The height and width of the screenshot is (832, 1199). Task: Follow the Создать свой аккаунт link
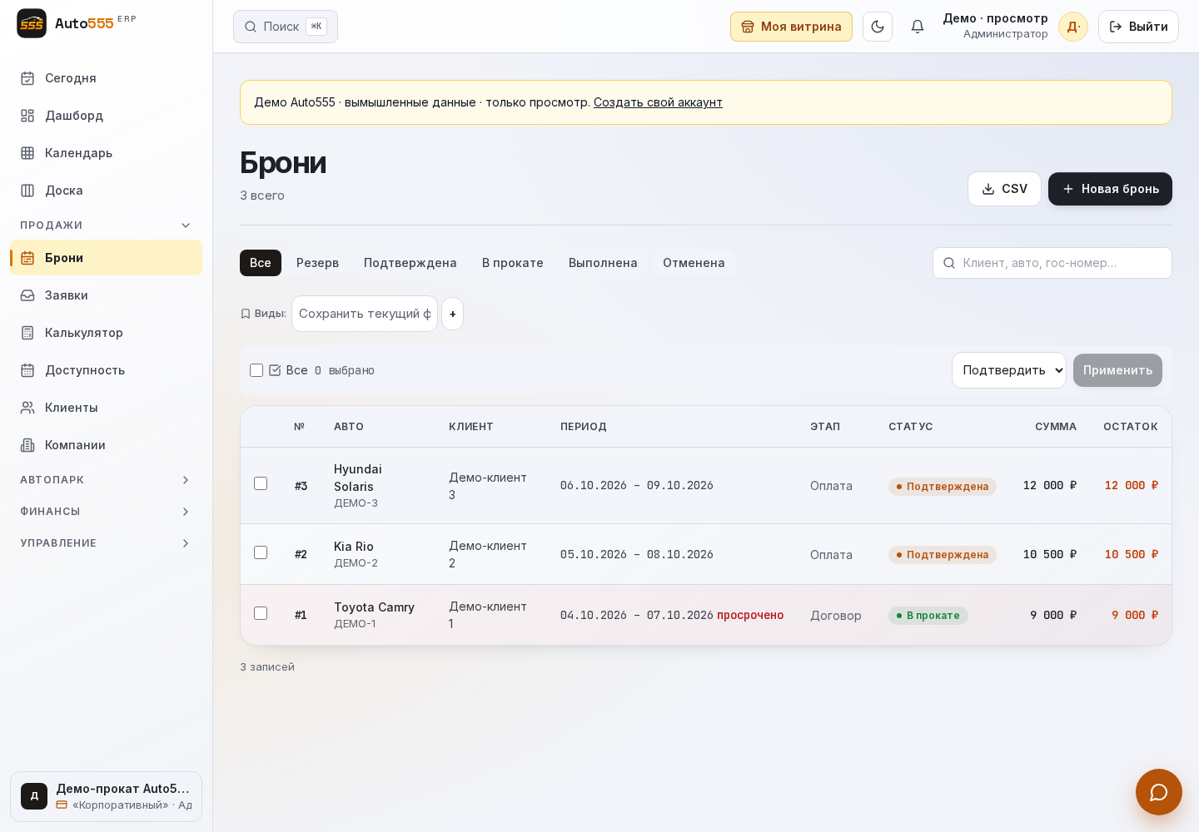pyautogui.click(x=658, y=102)
